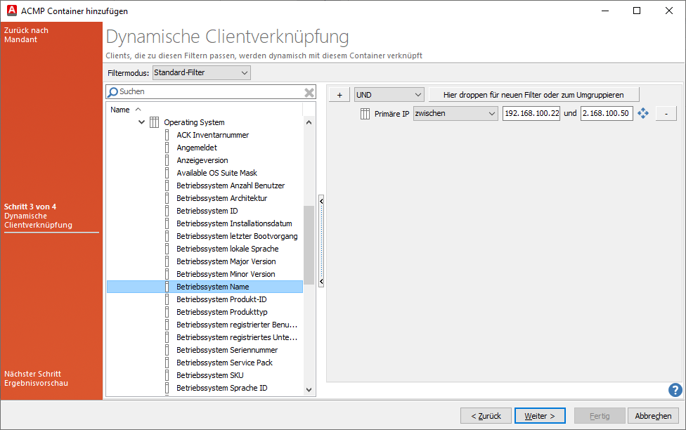The width and height of the screenshot is (686, 430).
Task: Open the Filtermodus Standard-Filter dropdown
Action: pyautogui.click(x=200, y=72)
